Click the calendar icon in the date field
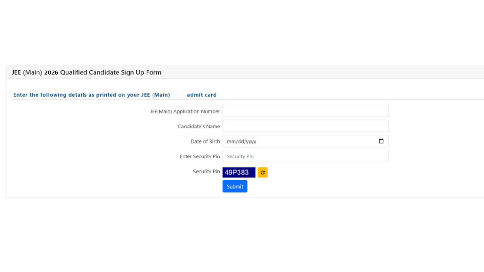Viewport: 484px width, 272px height. coord(381,141)
